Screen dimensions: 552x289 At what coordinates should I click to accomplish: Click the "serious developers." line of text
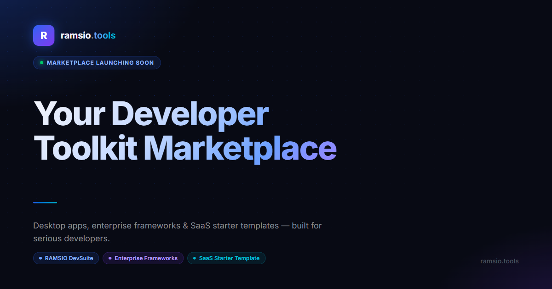point(71,239)
